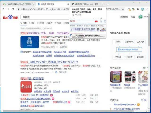
Task: Open 电脑报是你们的科技启蒙读物吗 post
Action: tap(35, 99)
